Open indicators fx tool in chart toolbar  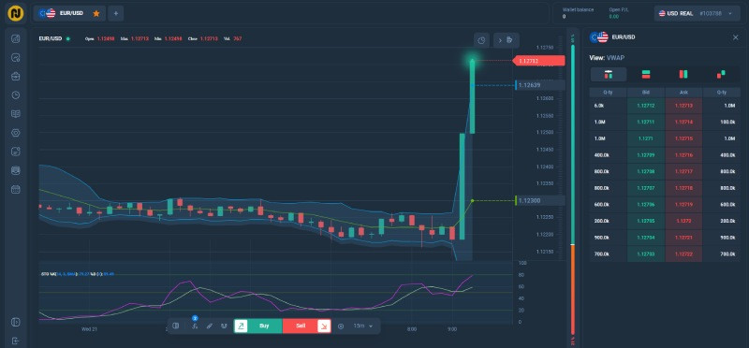point(195,326)
